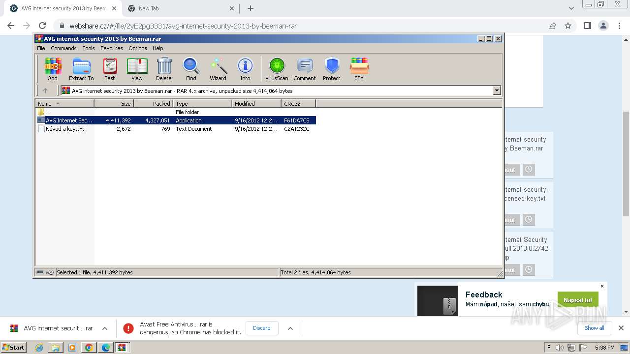Open a new browser tab with plus
The image size is (630, 354).
(x=251, y=8)
